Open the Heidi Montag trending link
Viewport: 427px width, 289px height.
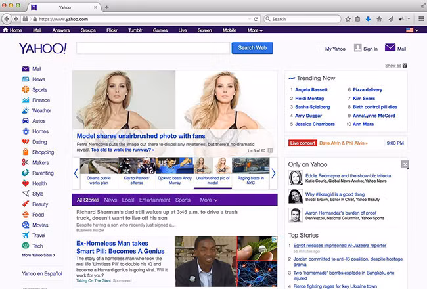coord(311,98)
